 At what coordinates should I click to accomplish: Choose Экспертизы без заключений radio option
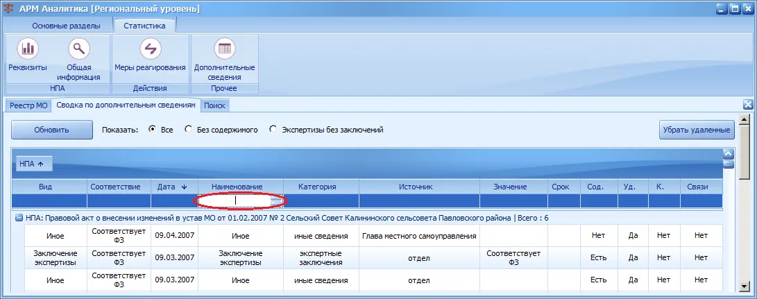[274, 130]
